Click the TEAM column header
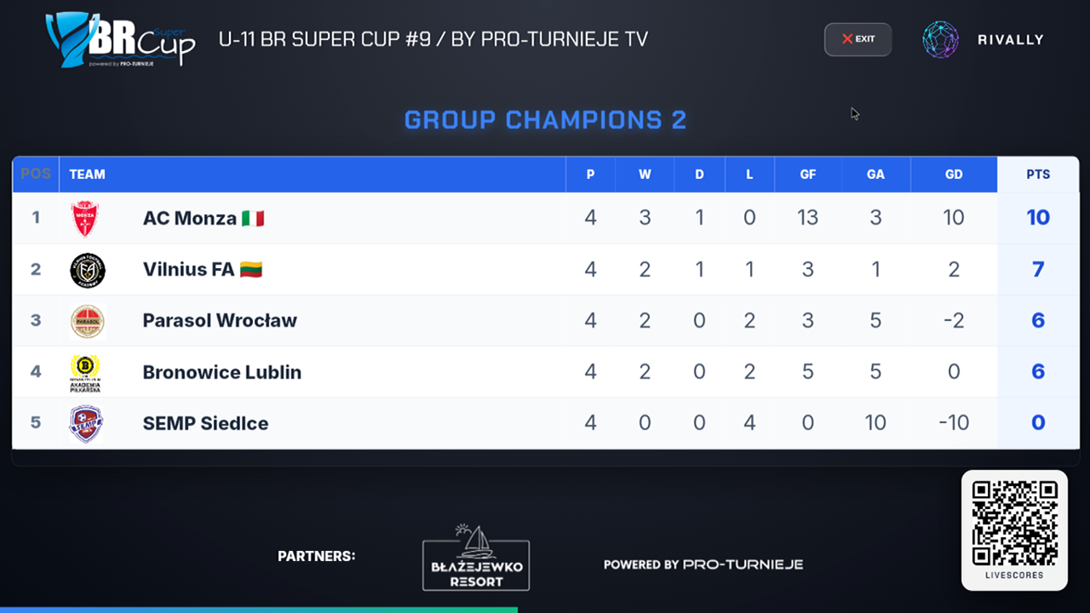 (x=87, y=175)
